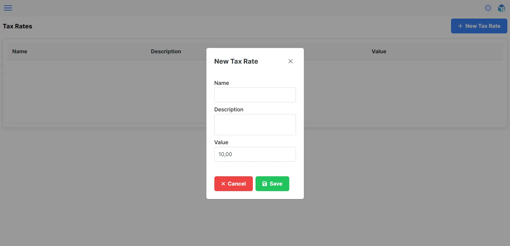This screenshot has height=246, width=510.
Task: Close the New Tax Rate dialog with X
Action: click(x=290, y=61)
